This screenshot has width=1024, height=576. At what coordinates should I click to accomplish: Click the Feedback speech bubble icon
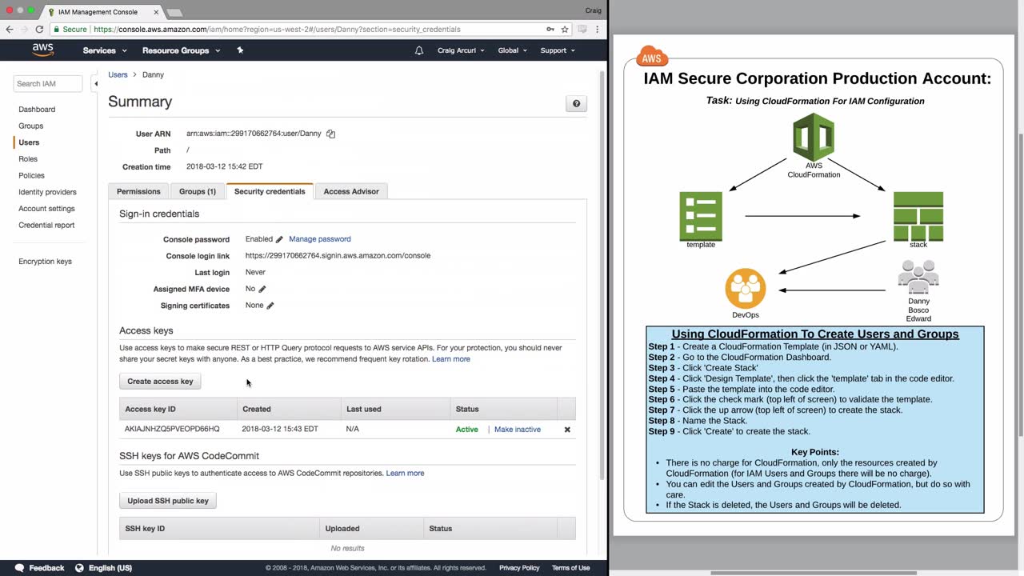tap(19, 568)
